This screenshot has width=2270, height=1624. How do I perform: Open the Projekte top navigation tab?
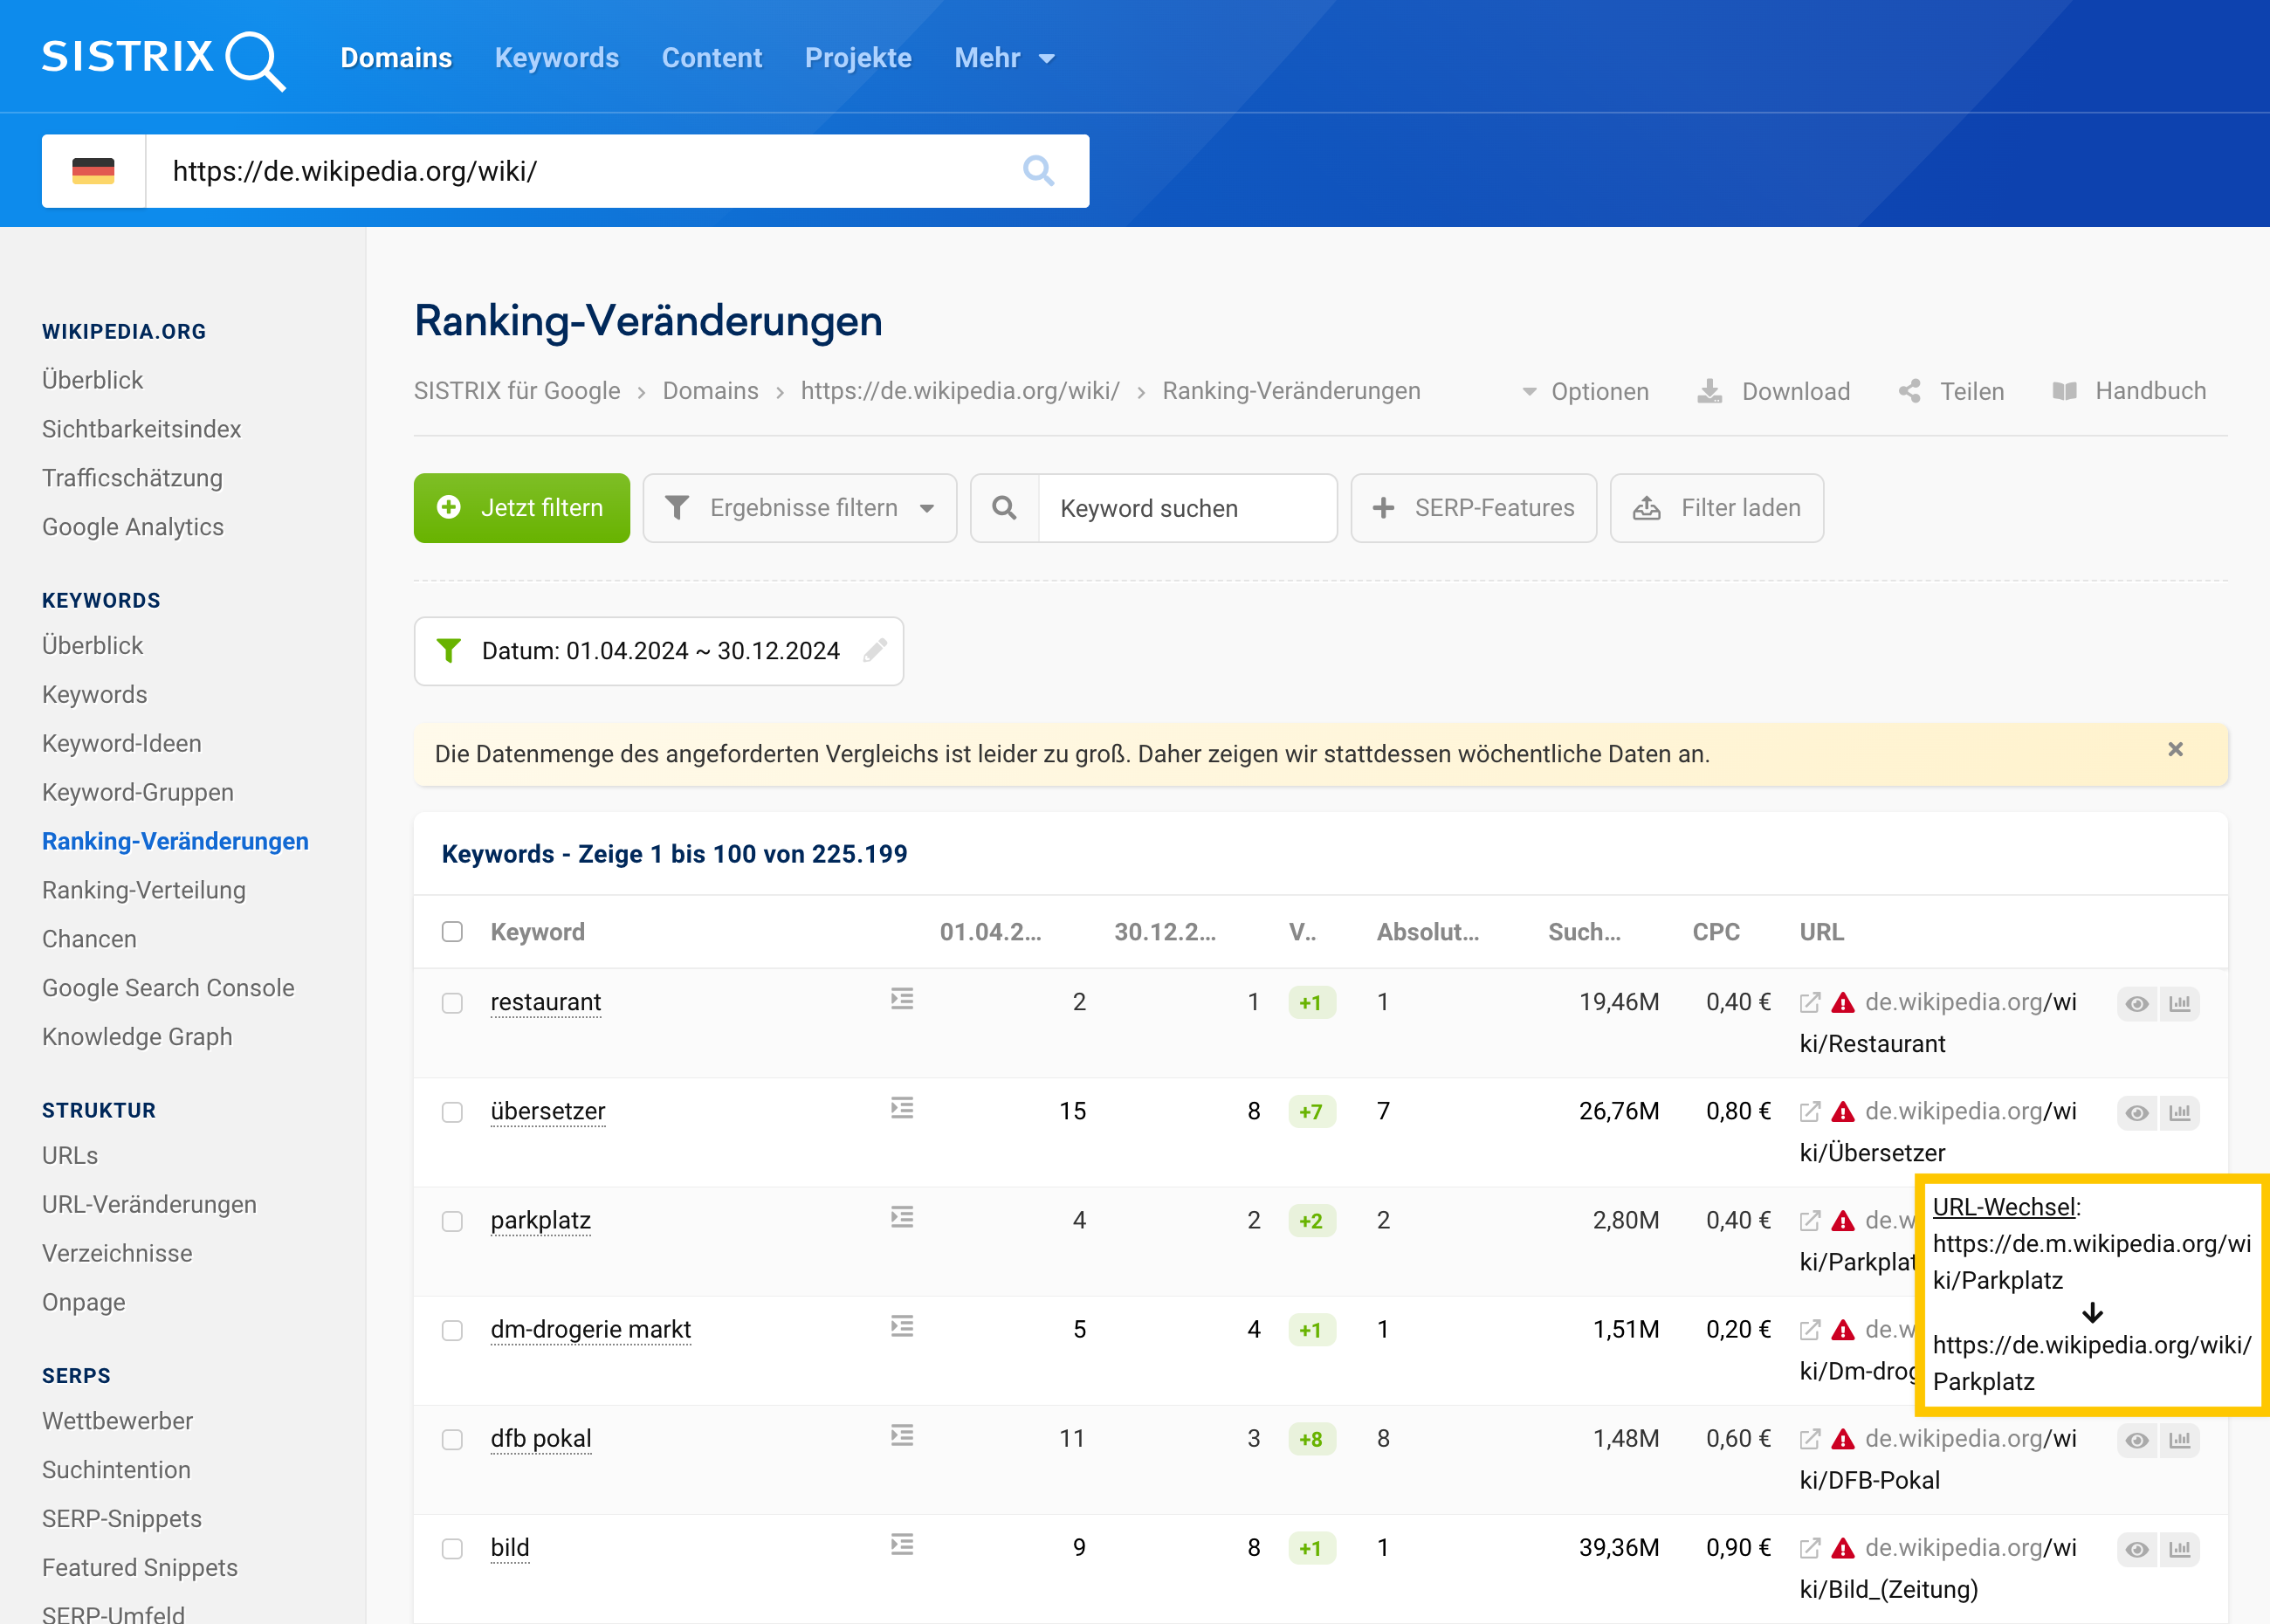pyautogui.click(x=858, y=58)
